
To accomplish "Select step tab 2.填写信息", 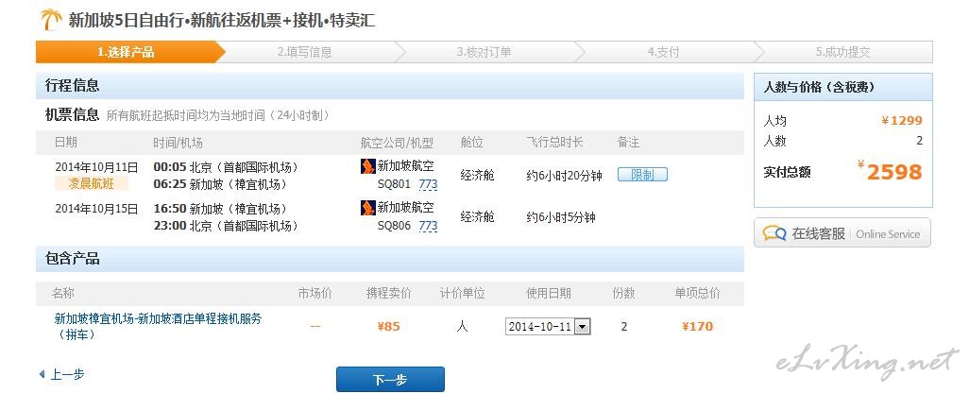I will pos(305,53).
